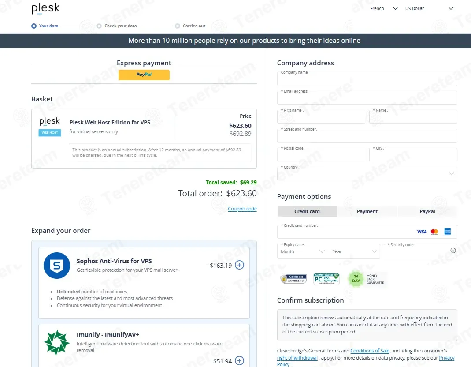Switch to the Payment tab
471x367 pixels.
pos(367,211)
